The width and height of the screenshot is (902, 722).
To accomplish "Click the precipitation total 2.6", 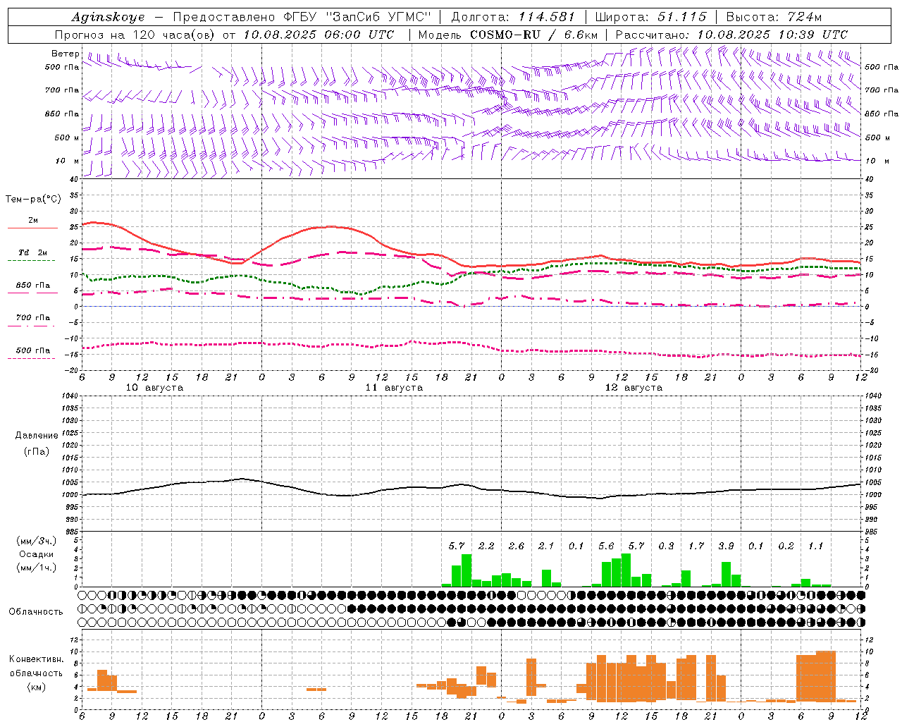I will pos(517,546).
